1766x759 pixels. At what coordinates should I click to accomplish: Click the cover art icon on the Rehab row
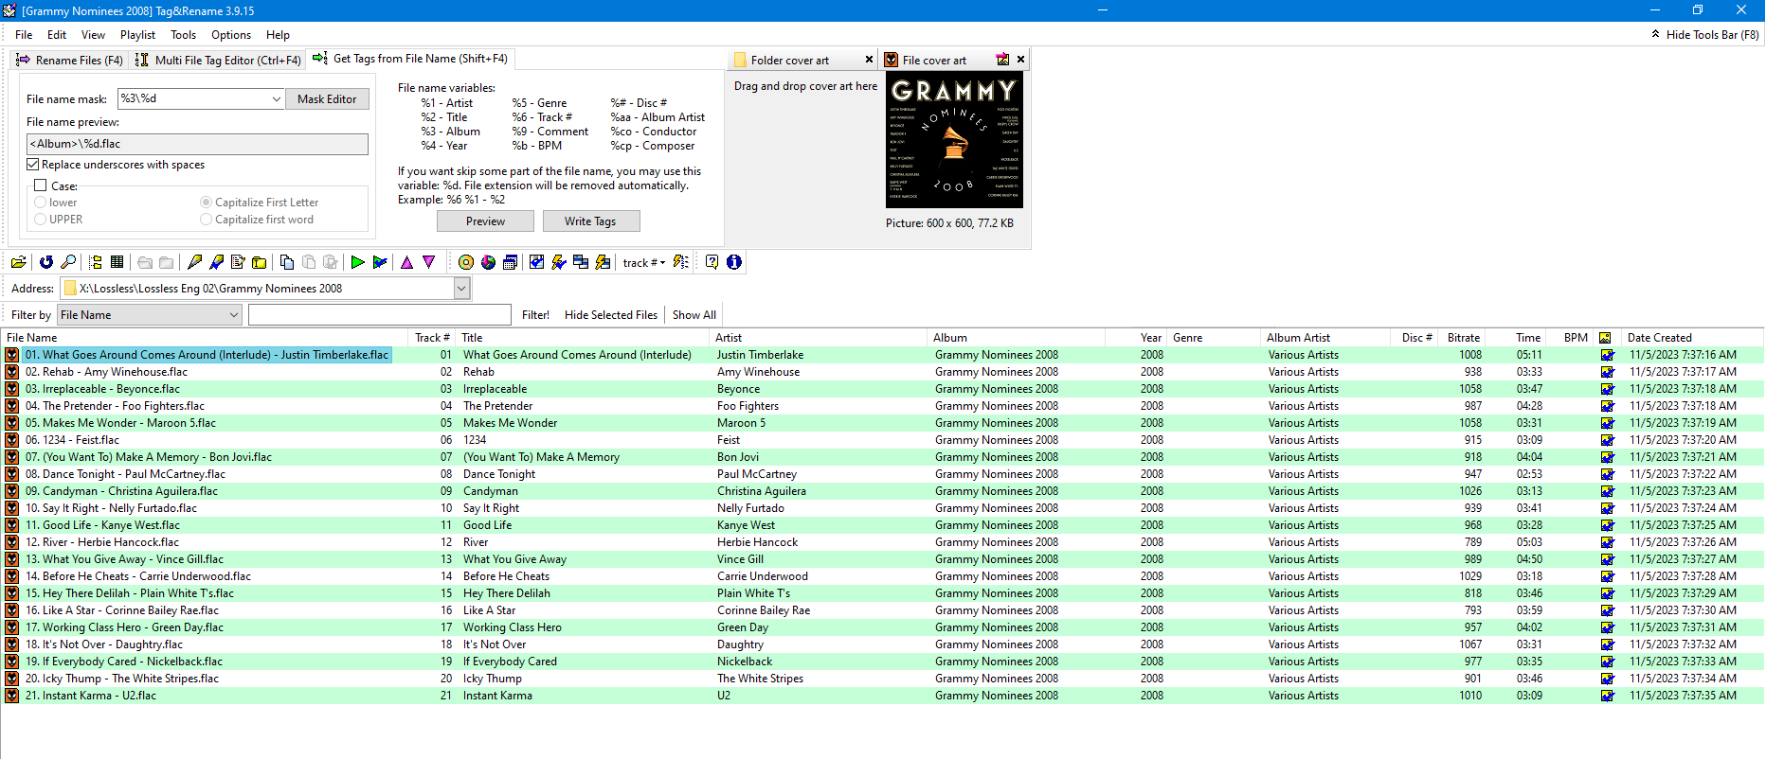tap(1607, 372)
